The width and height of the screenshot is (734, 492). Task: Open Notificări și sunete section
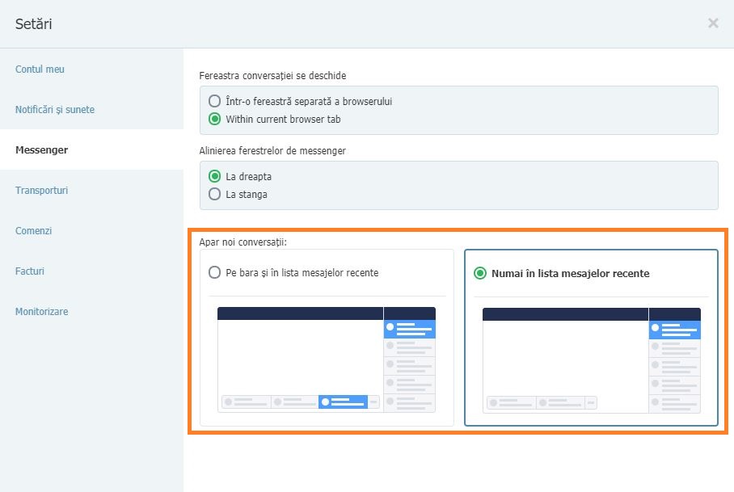point(55,109)
